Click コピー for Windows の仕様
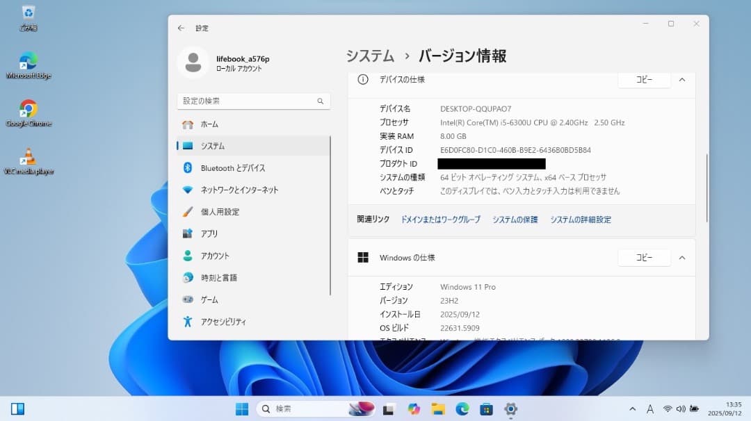The image size is (751, 421). [644, 257]
